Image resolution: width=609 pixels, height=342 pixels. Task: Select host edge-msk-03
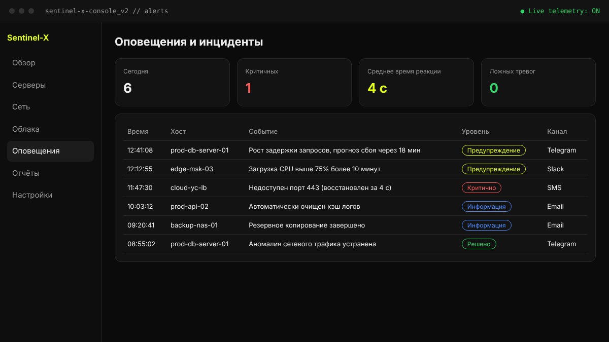pos(192,169)
